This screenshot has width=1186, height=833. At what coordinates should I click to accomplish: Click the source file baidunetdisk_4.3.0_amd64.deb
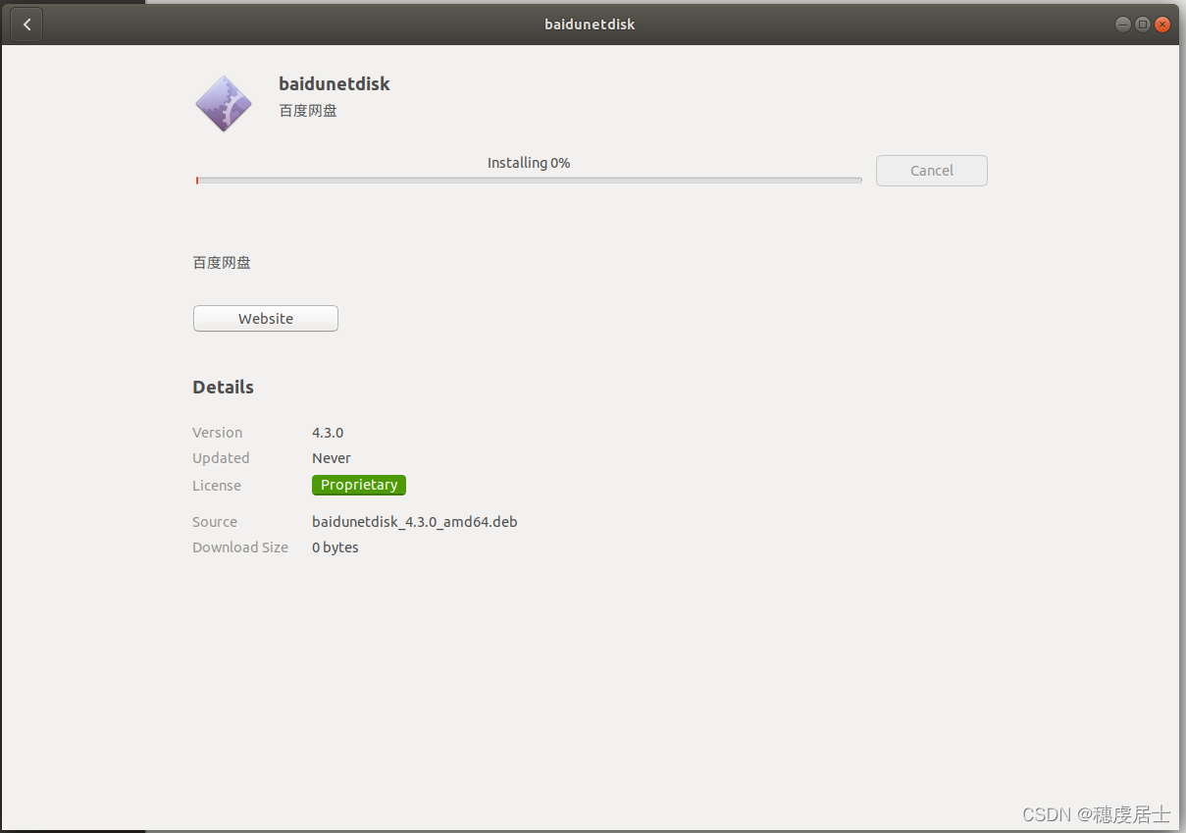(x=415, y=522)
